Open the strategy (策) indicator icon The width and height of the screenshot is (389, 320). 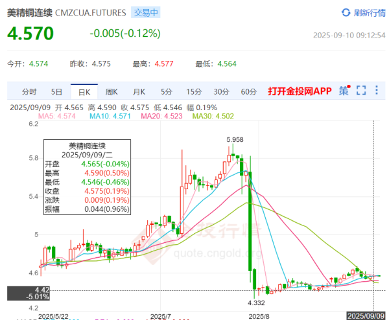click(x=344, y=91)
